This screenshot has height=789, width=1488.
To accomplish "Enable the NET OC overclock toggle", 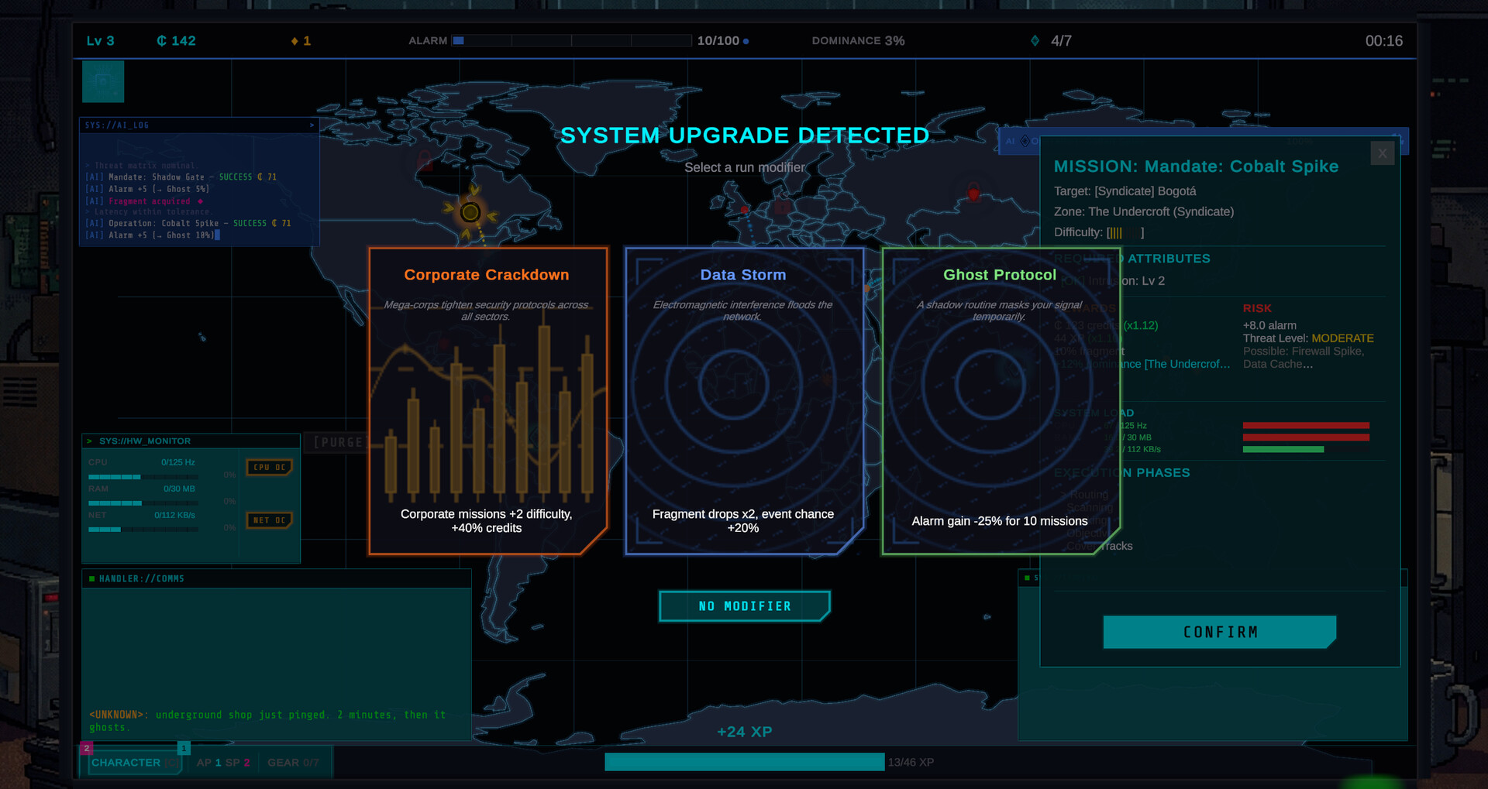I will pos(269,520).
